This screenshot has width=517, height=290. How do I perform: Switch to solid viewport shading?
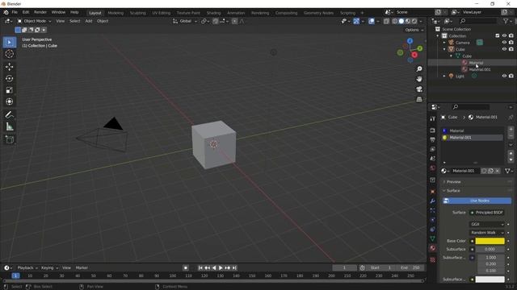[401, 21]
